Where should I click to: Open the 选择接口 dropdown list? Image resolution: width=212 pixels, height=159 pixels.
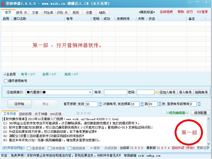pyautogui.click(x=90, y=92)
